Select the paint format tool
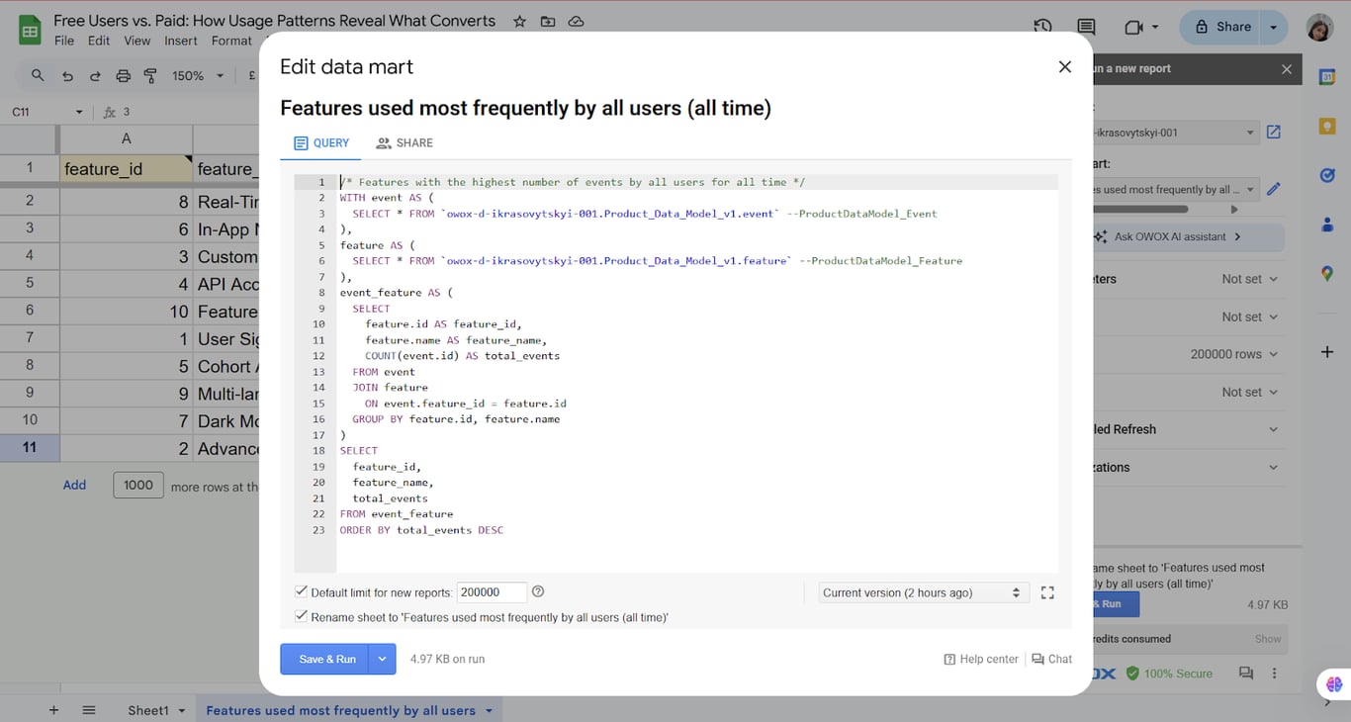The width and height of the screenshot is (1351, 722). pos(150,75)
